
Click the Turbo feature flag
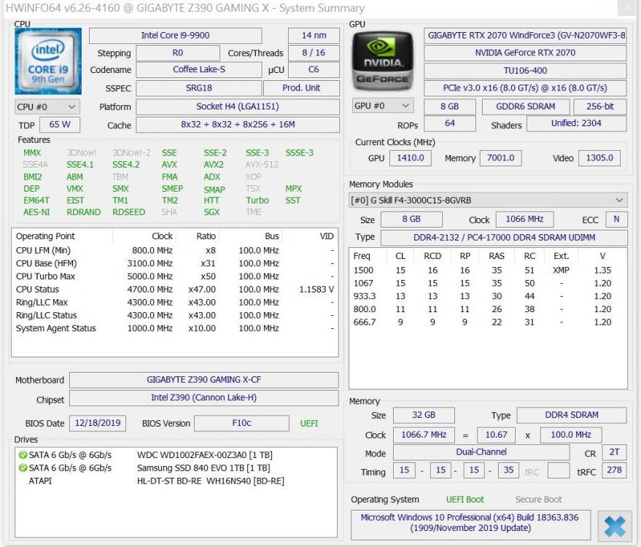pos(257,201)
